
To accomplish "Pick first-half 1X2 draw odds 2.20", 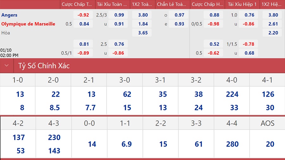I will coord(272,33).
